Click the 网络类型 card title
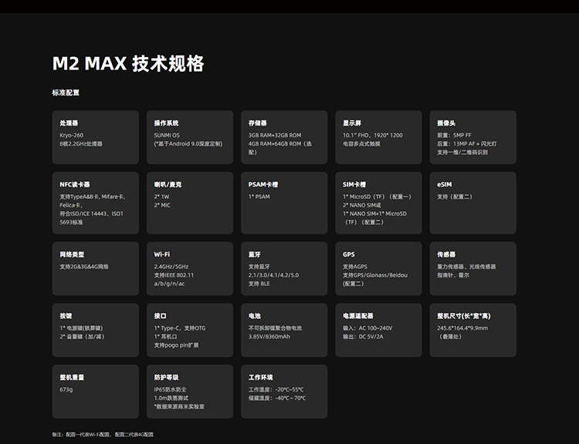This screenshot has height=444, width=579. [72, 254]
